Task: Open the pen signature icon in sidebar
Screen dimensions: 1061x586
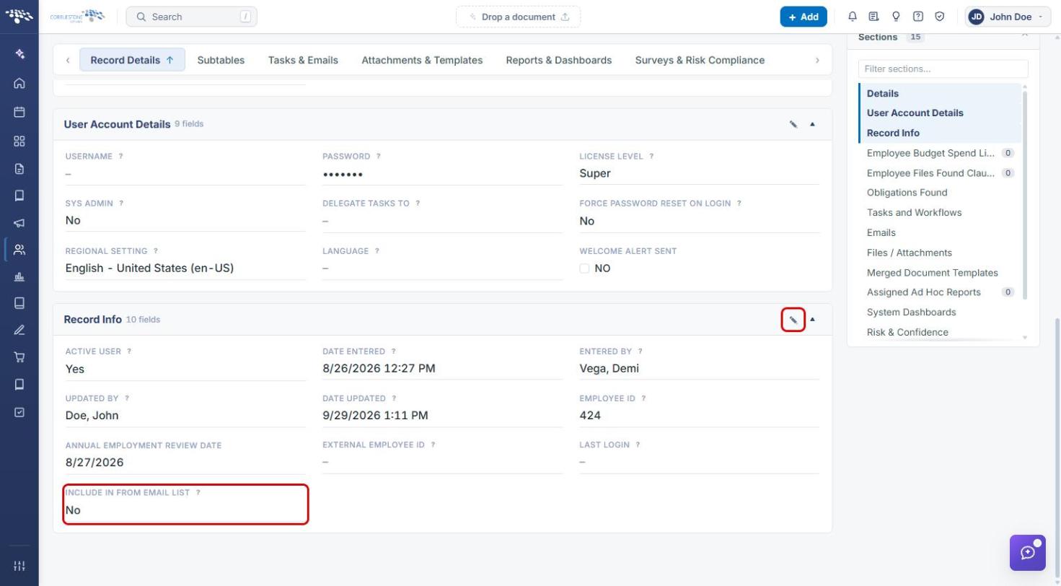Action: click(19, 330)
